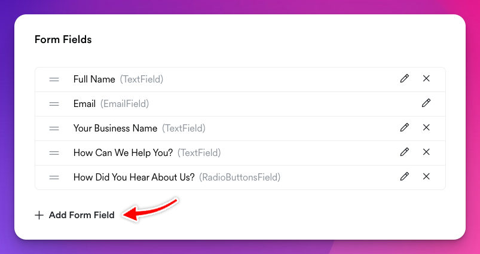Remove the Full Name field

426,79
